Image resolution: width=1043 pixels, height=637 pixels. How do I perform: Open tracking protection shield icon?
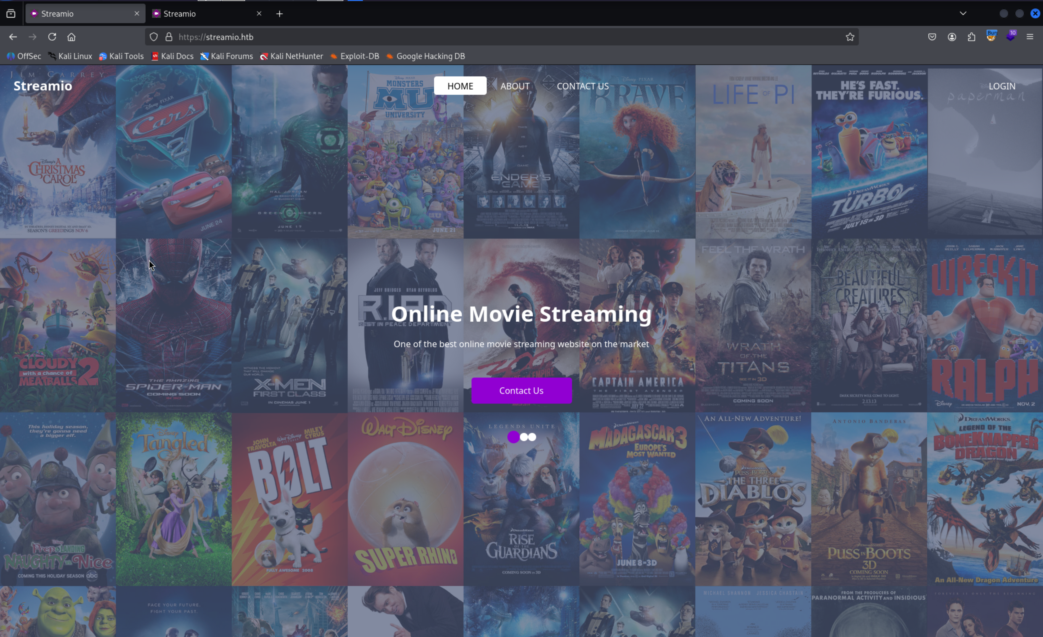point(154,37)
